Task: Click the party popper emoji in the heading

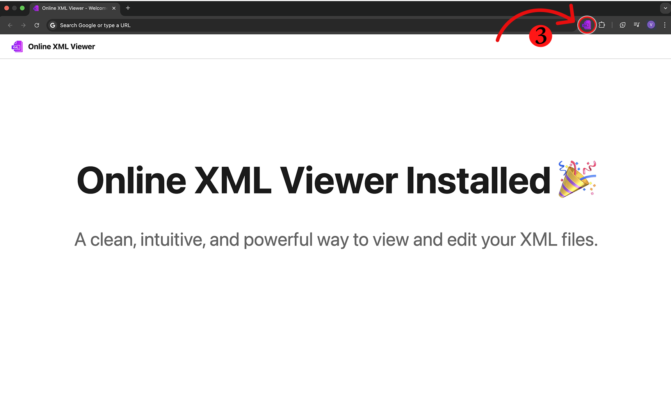Action: [577, 179]
